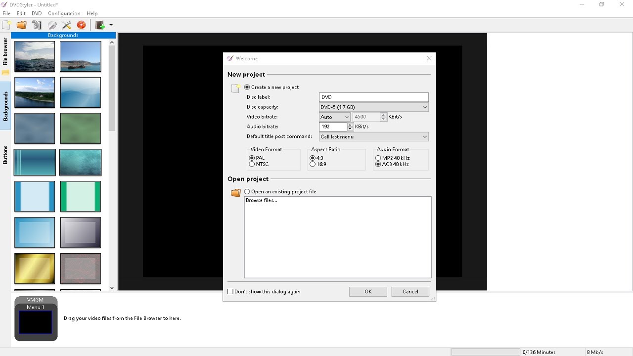Click the New project toolbar icon

6,25
